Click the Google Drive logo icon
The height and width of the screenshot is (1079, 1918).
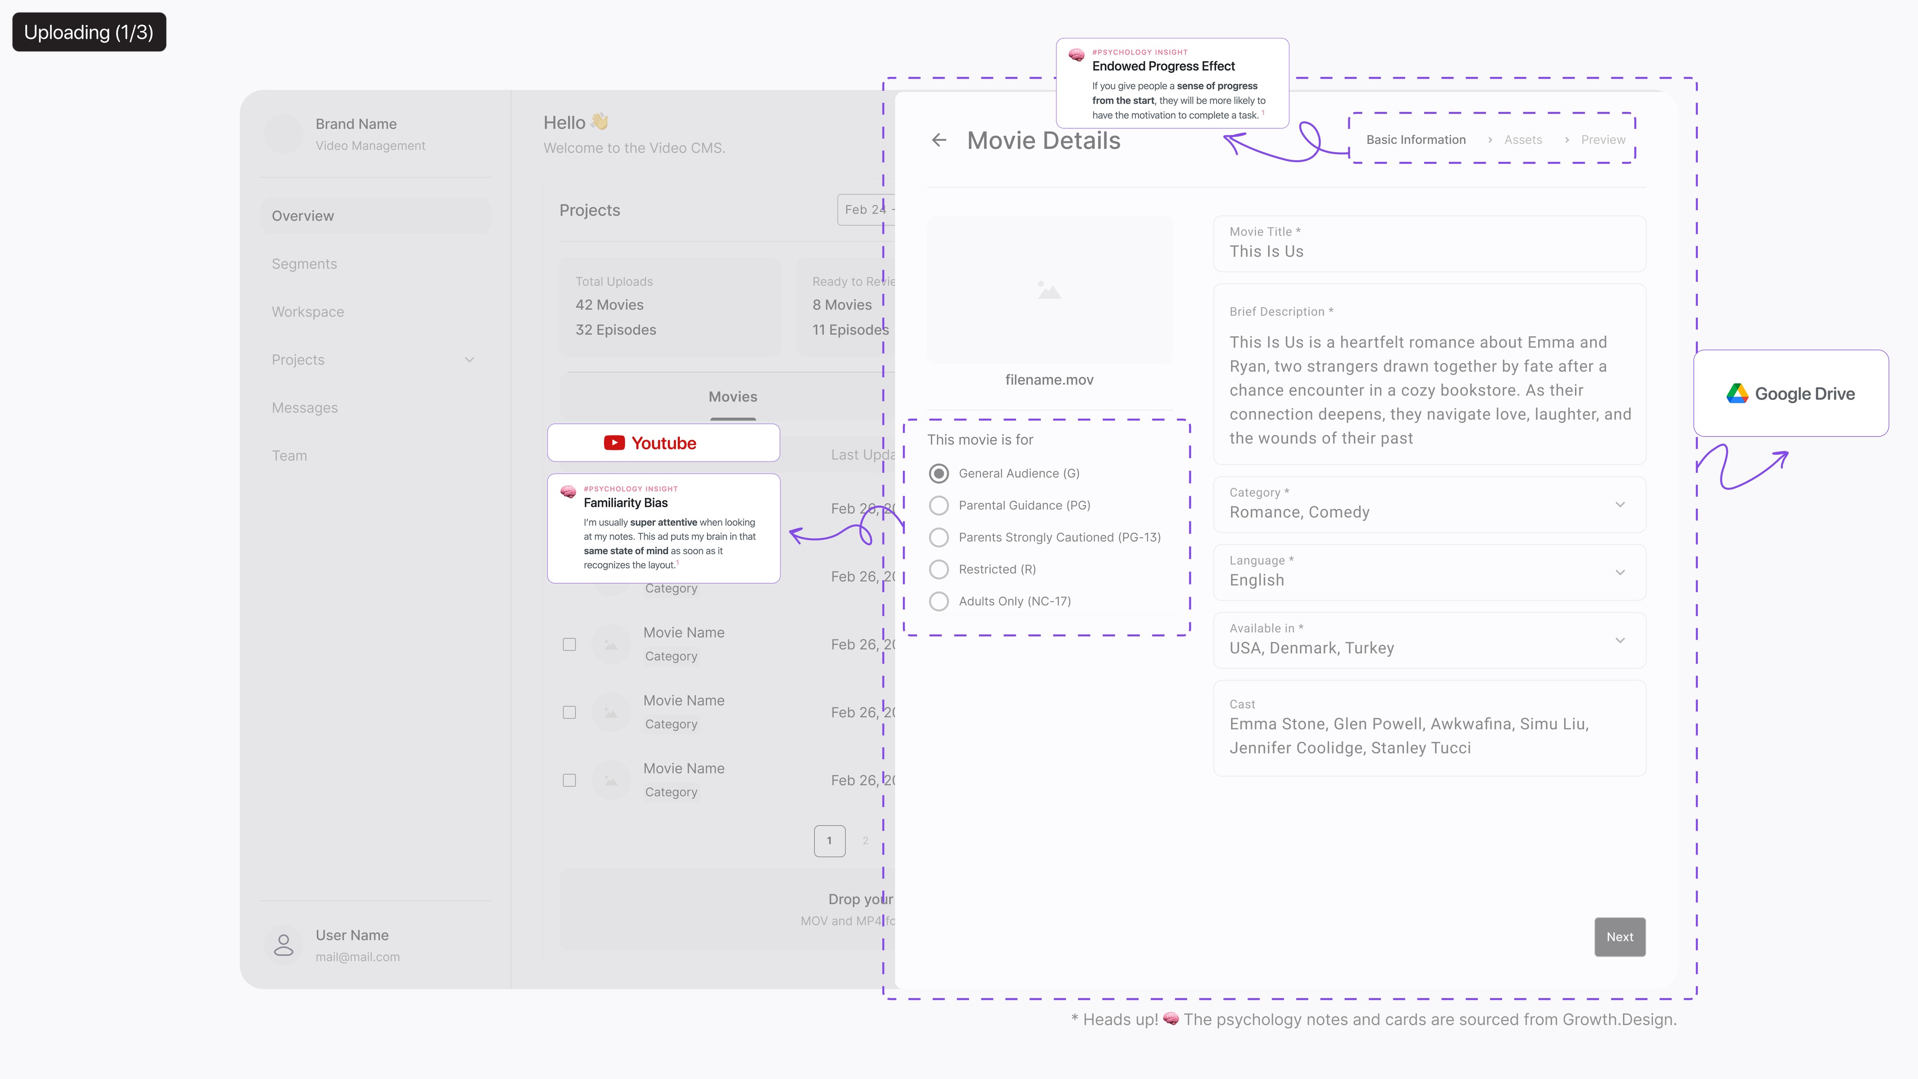click(1737, 393)
